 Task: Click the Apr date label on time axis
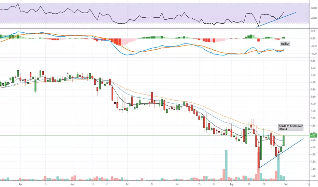click(x=20, y=184)
